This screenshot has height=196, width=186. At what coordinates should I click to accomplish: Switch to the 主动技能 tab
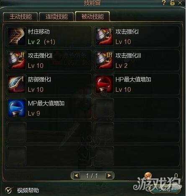click(x=21, y=17)
